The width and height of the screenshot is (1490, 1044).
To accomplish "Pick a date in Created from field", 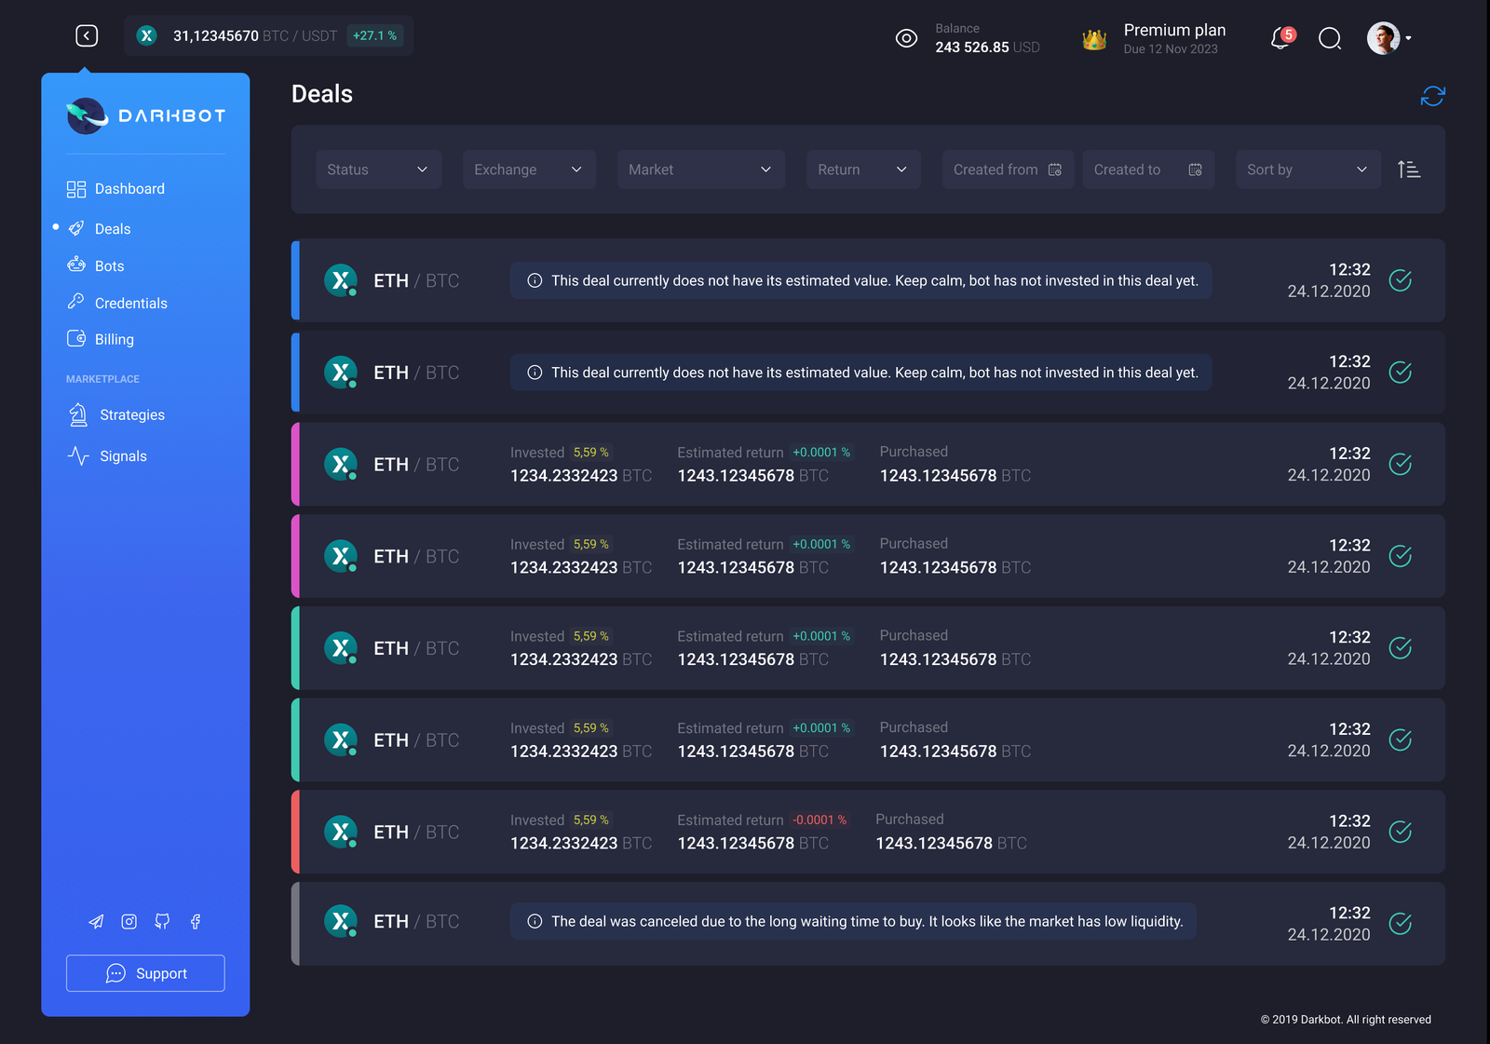I will click(x=1007, y=169).
